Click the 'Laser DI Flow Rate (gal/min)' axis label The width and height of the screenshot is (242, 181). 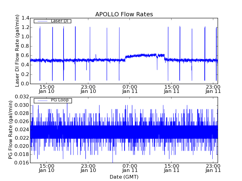17,51
